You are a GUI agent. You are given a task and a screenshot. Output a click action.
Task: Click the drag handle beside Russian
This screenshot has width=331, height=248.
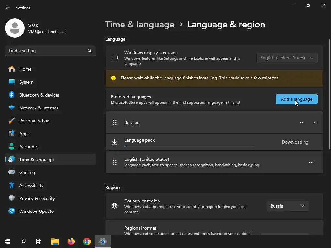click(x=115, y=122)
